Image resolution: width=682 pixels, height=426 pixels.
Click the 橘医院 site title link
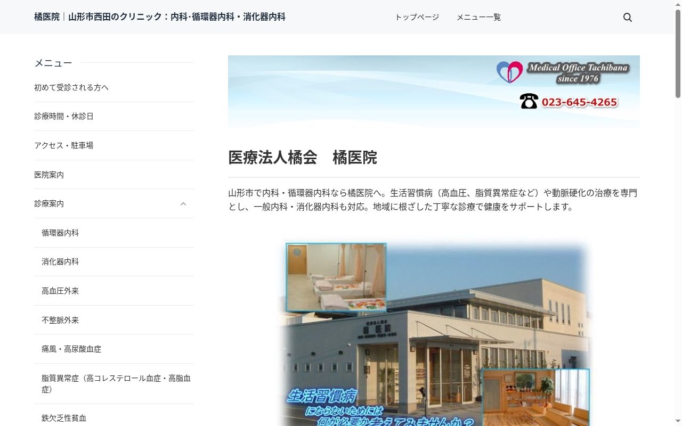160,17
